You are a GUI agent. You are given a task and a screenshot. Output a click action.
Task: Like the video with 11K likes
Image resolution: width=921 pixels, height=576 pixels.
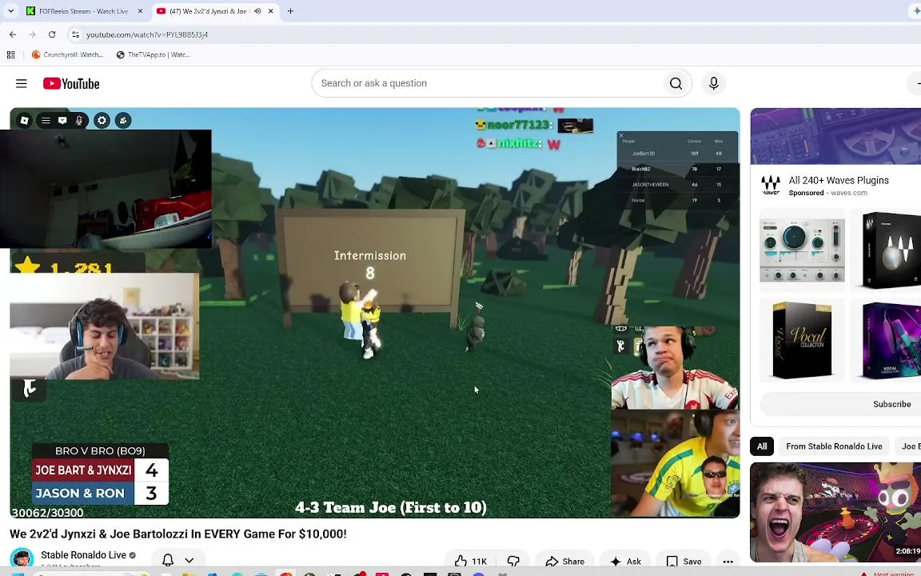471,562
